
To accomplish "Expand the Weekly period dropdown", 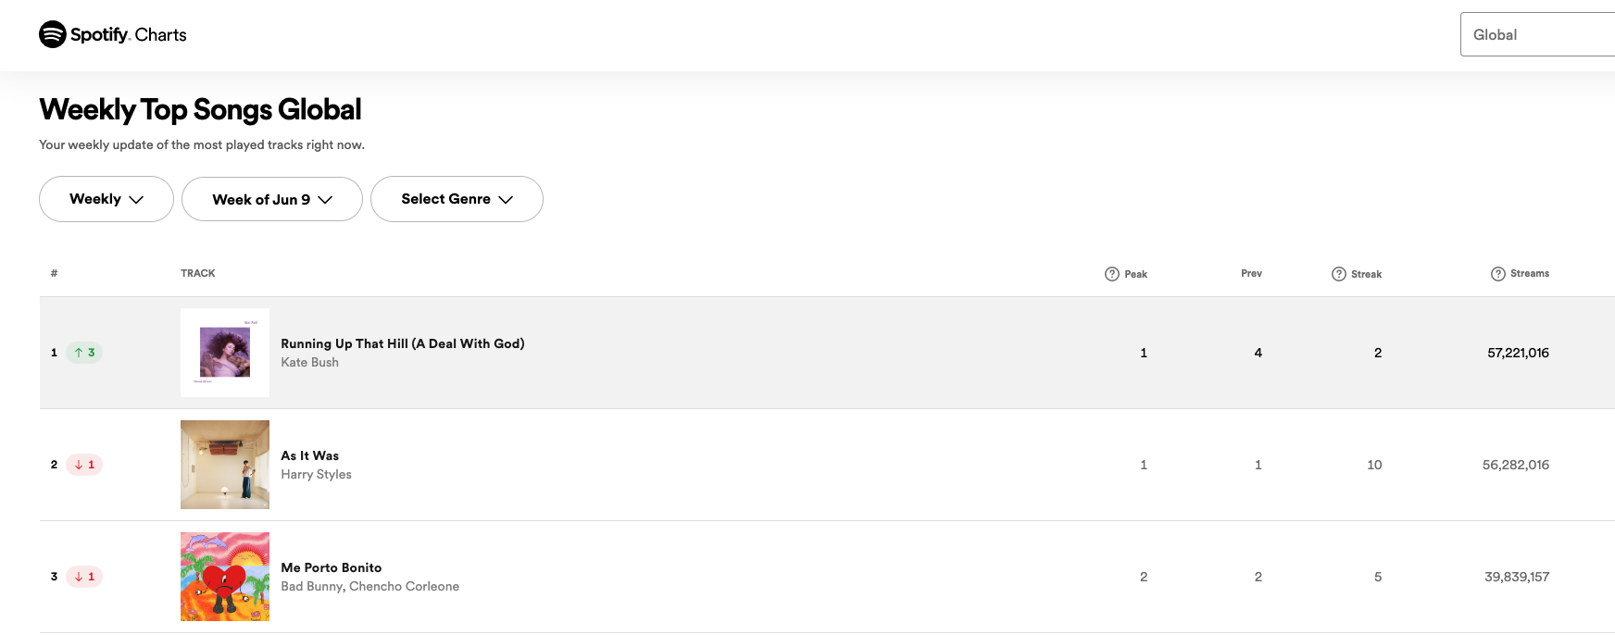I will tap(106, 199).
